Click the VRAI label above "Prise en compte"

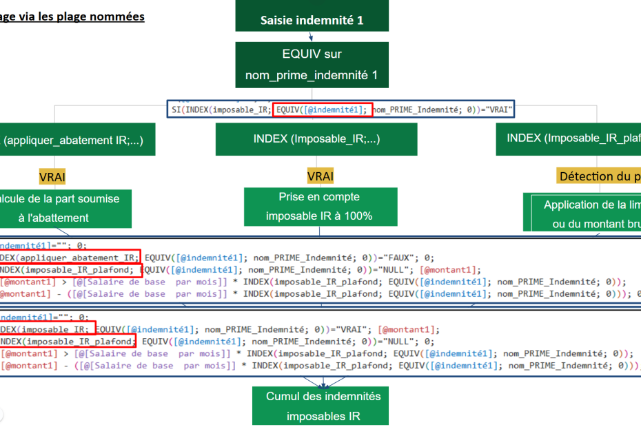pos(320,176)
